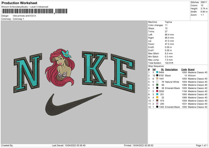This screenshot has height=148, width=209.
Task: Select the 'Colorway 1' value
Action: coord(18,19)
